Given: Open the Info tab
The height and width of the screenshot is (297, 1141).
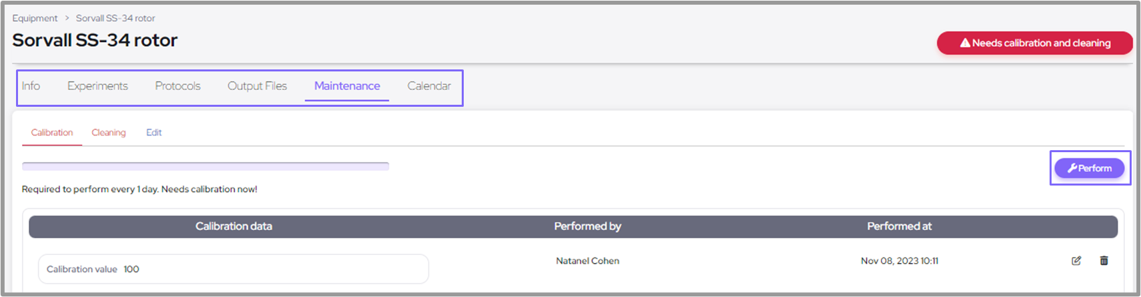Looking at the screenshot, I should coord(31,86).
